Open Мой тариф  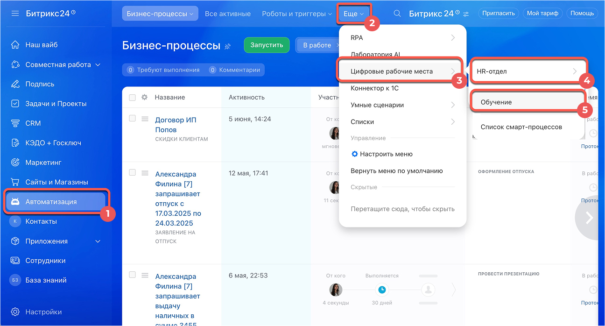click(x=542, y=14)
